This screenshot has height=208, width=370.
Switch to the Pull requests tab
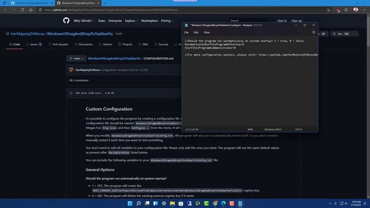[x=58, y=44]
